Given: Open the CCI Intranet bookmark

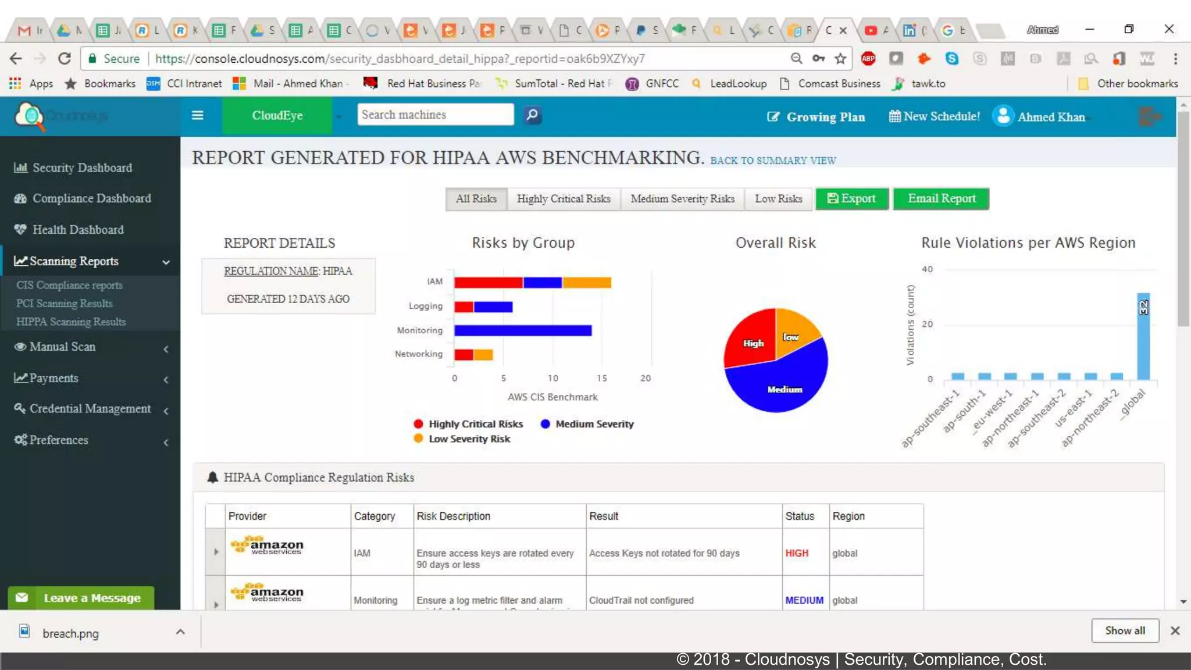Looking at the screenshot, I should click(184, 84).
